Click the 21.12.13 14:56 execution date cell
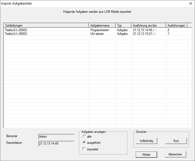Viewport: 195px width, 161px height. (144, 30)
